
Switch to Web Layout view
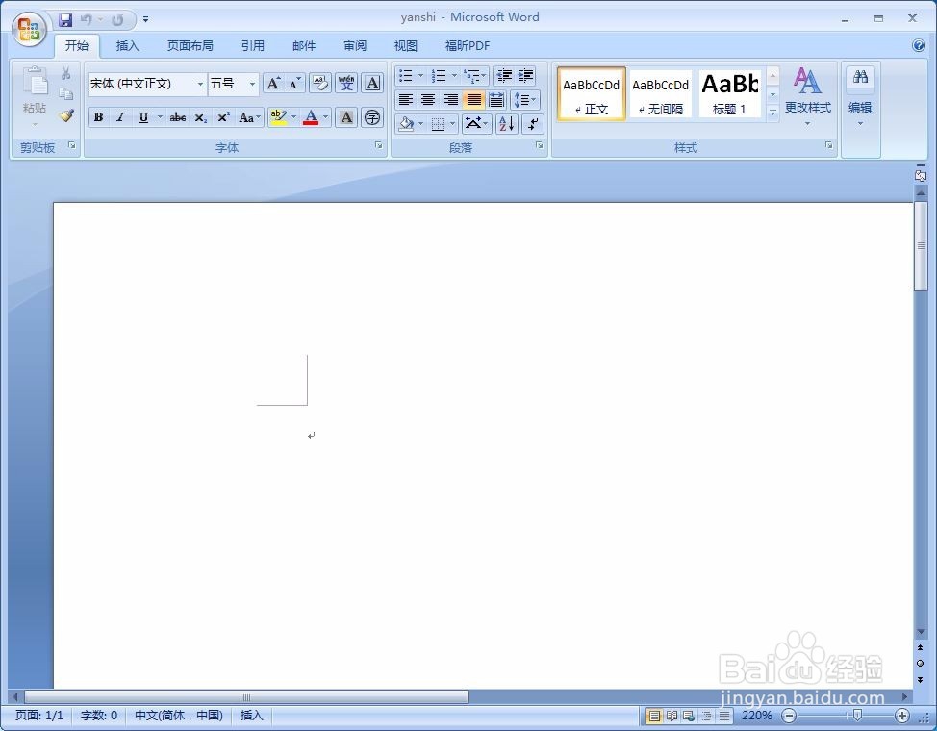click(x=689, y=716)
